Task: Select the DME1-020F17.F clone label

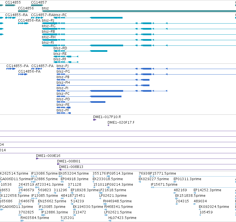Action: click(x=121, y=123)
